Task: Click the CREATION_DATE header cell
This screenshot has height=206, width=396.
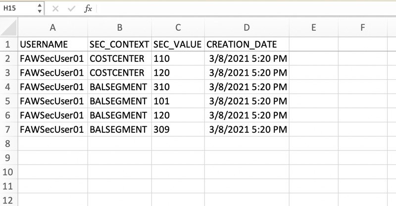Action: [247, 44]
